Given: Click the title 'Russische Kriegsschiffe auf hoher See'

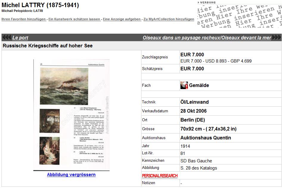Looking at the screenshot, I should (48, 46).
